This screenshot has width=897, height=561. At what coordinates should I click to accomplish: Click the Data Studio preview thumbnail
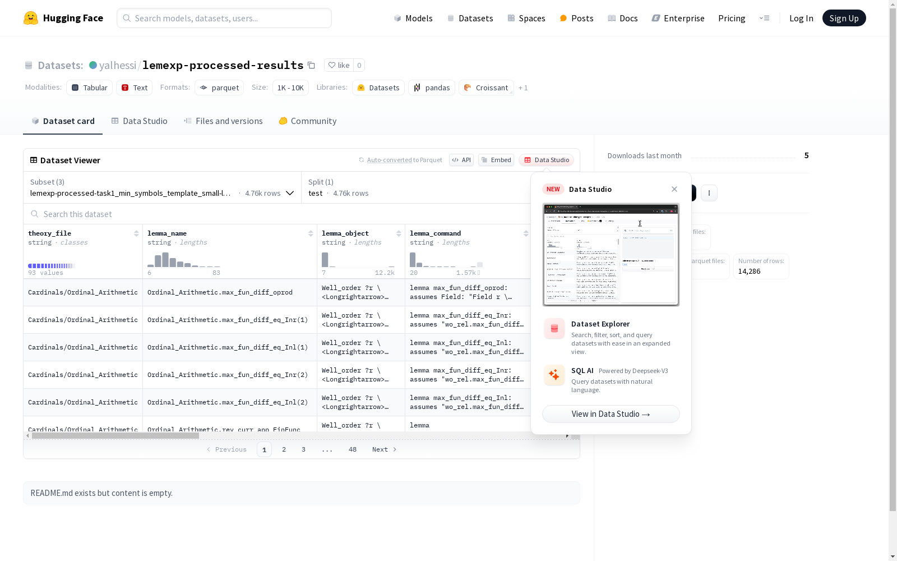tap(611, 255)
